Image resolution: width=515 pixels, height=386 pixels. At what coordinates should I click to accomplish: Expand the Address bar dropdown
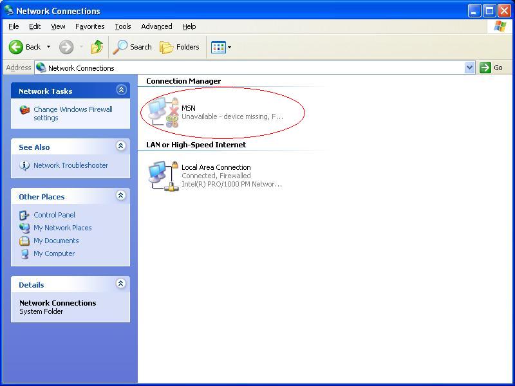(x=470, y=68)
